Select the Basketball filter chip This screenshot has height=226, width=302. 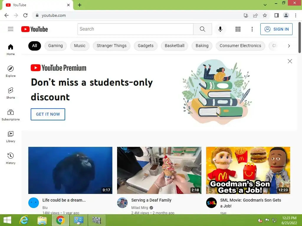[175, 46]
